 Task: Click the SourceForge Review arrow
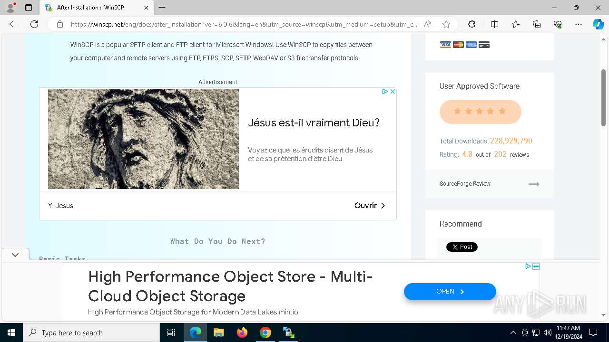(x=534, y=184)
